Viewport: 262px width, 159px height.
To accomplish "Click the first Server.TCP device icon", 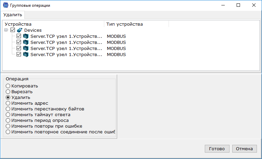I will point(26,36).
